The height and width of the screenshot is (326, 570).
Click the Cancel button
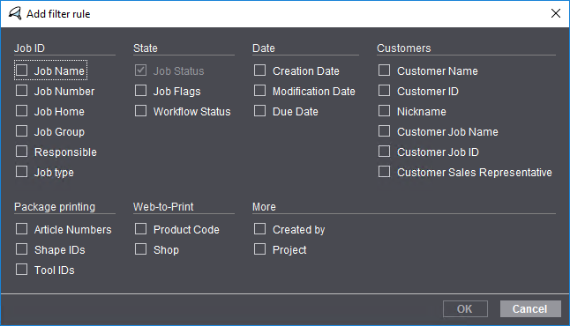[530, 309]
